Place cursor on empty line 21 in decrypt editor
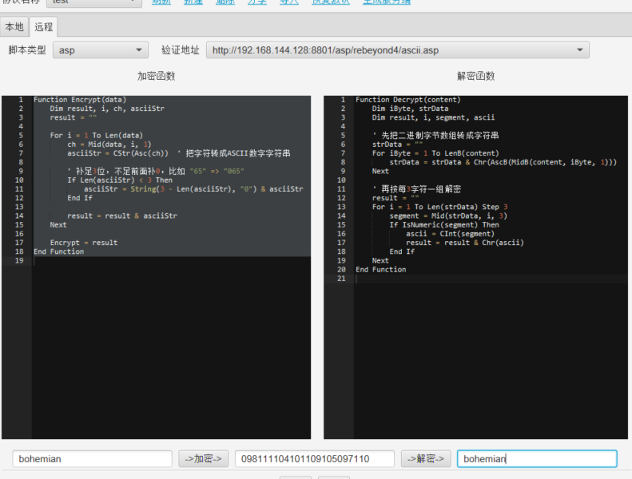The width and height of the screenshot is (632, 479). coord(479,279)
